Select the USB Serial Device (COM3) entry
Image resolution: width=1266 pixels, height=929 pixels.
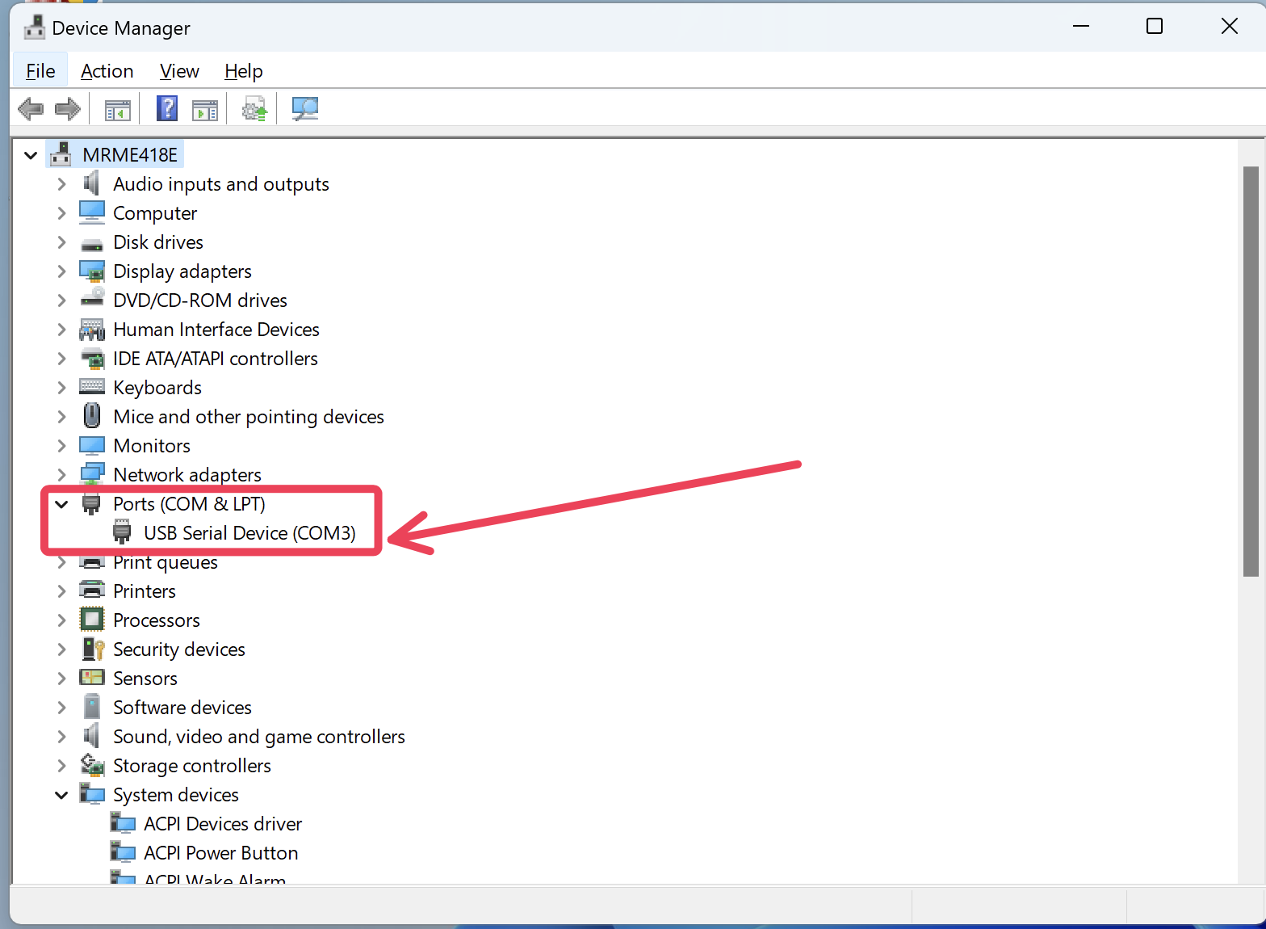click(249, 533)
